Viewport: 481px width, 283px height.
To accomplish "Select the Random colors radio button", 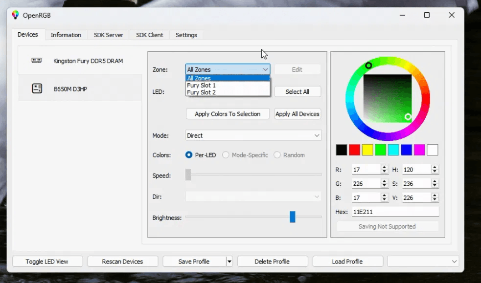I will click(277, 155).
